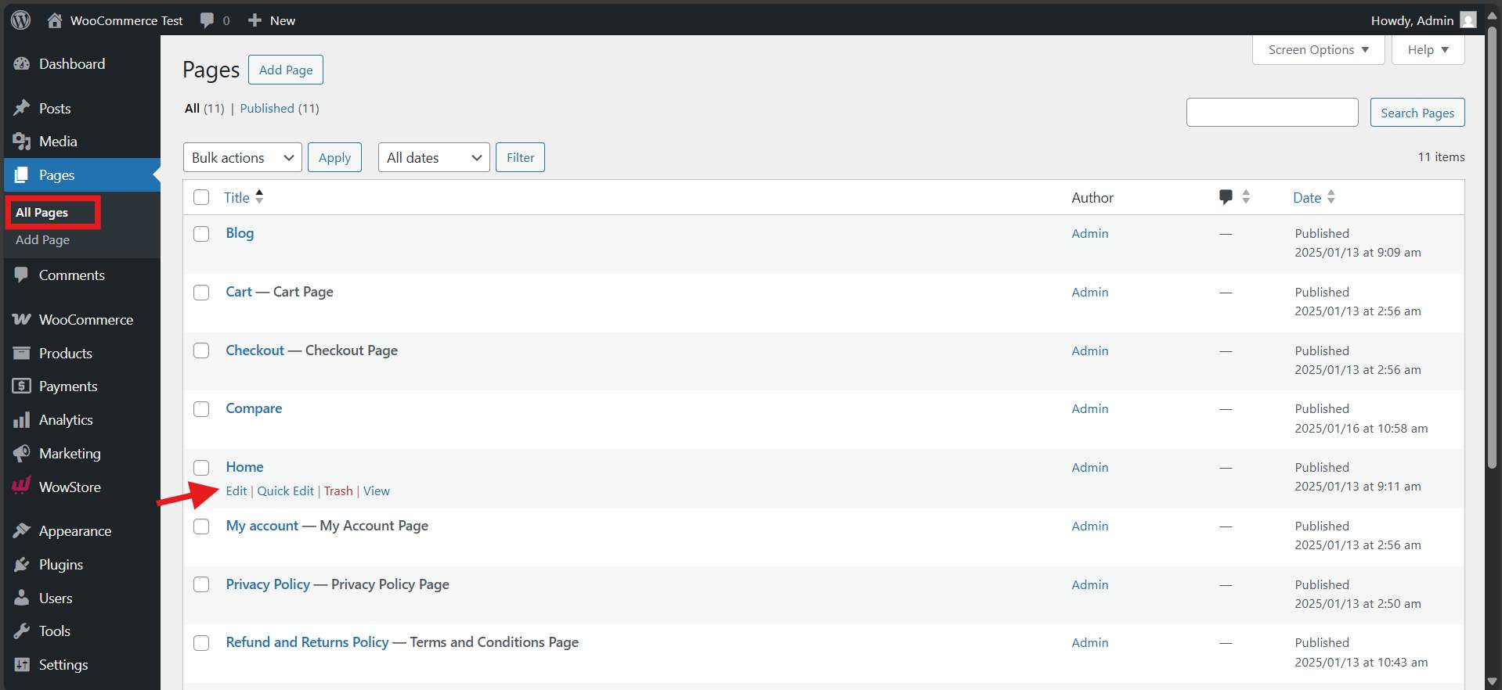This screenshot has height=690, width=1502.
Task: Tick the Privacy Policy page checkbox
Action: point(201,584)
